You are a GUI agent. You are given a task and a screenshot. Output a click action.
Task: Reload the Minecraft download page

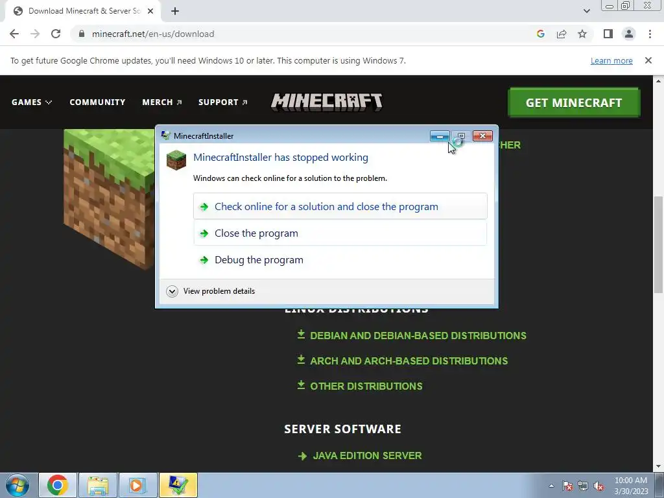pos(56,34)
